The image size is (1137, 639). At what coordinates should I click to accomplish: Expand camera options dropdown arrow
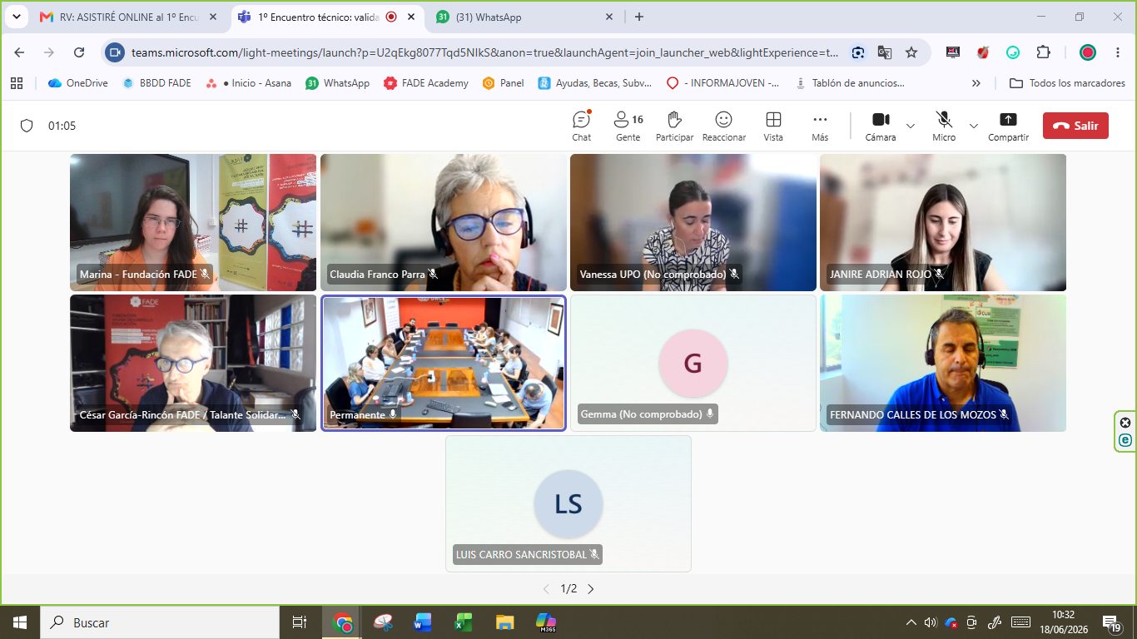[911, 126]
